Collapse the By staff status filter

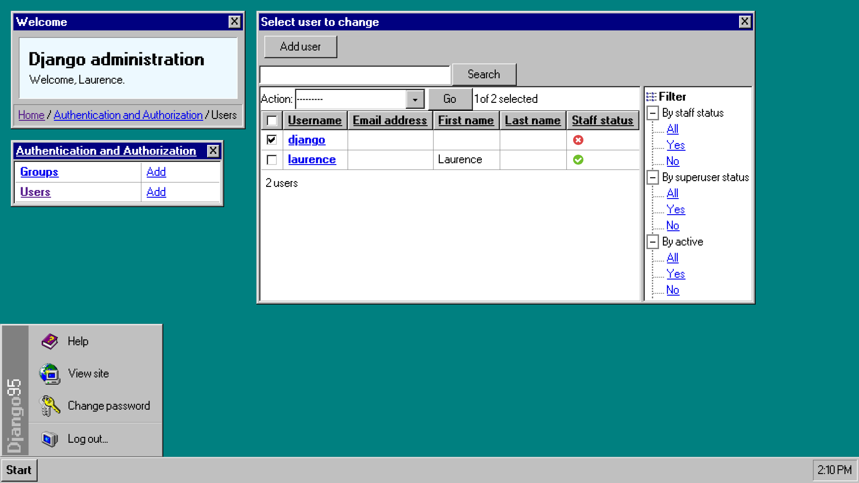pyautogui.click(x=653, y=113)
